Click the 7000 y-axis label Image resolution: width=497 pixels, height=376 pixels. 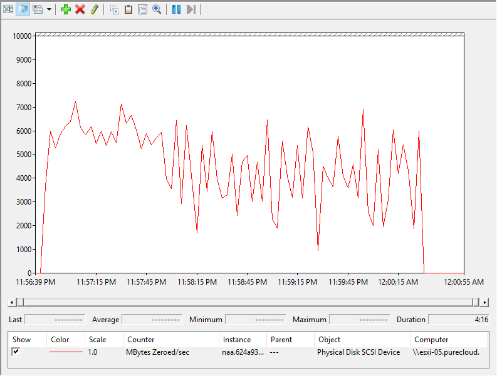point(24,107)
